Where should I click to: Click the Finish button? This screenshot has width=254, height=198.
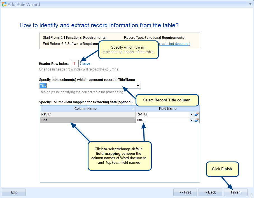click(236, 192)
